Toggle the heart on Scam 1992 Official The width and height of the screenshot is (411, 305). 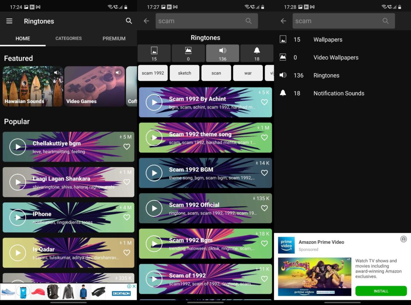pos(264,208)
